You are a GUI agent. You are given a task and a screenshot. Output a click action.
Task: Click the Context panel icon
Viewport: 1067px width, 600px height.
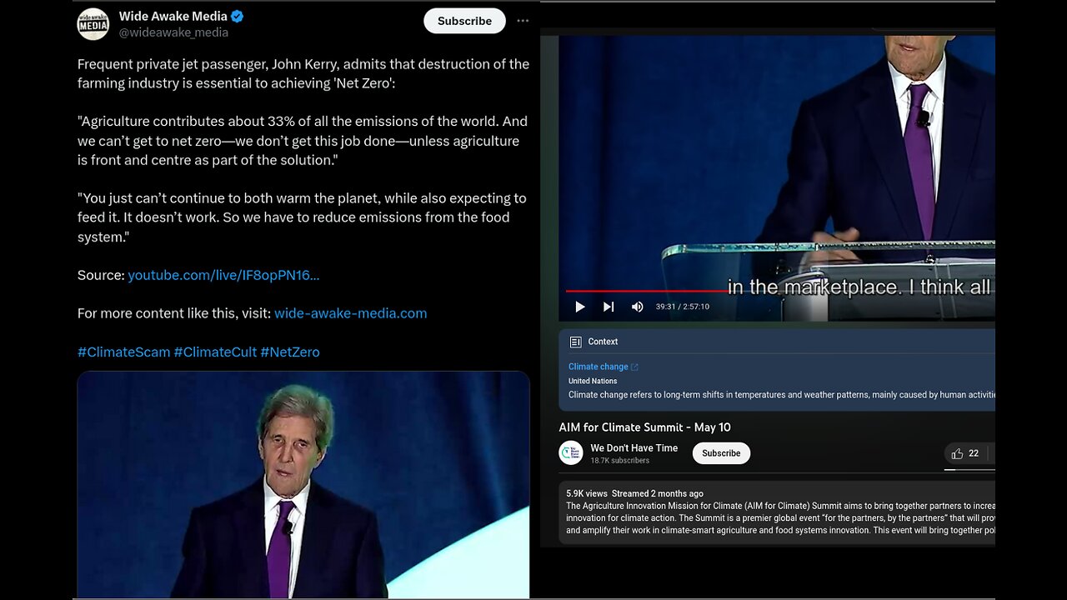point(575,342)
